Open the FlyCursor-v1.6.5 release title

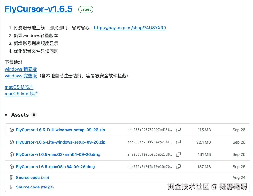(38, 9)
